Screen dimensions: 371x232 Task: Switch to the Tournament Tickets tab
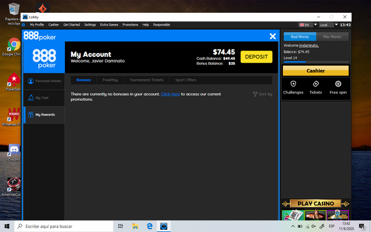tap(147, 80)
